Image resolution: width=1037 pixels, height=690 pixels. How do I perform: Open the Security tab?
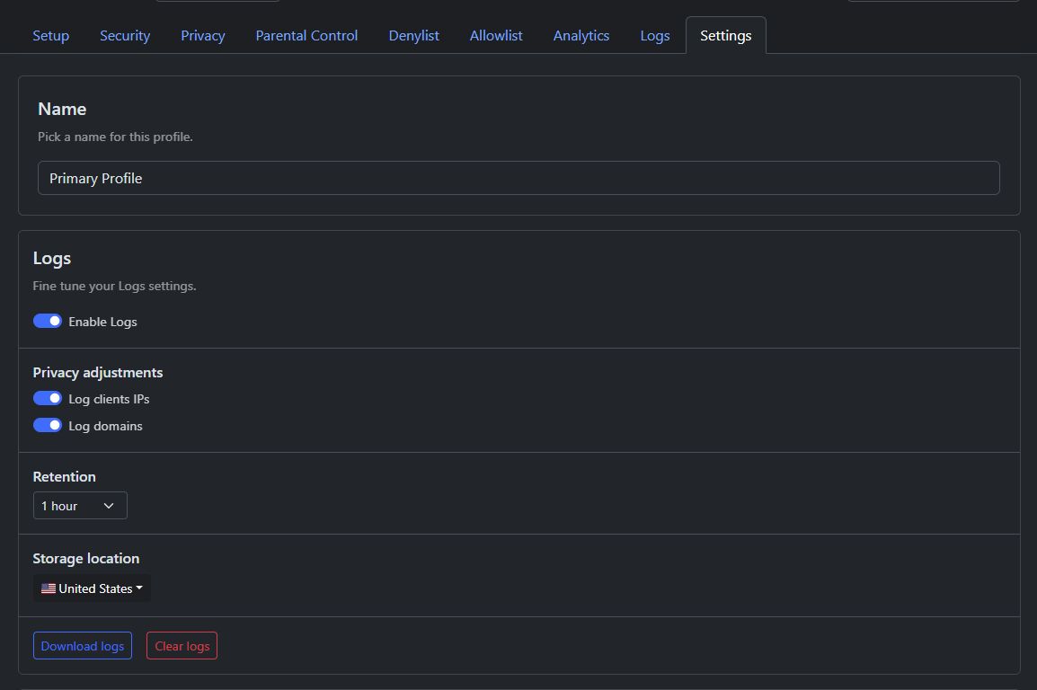[x=125, y=36]
